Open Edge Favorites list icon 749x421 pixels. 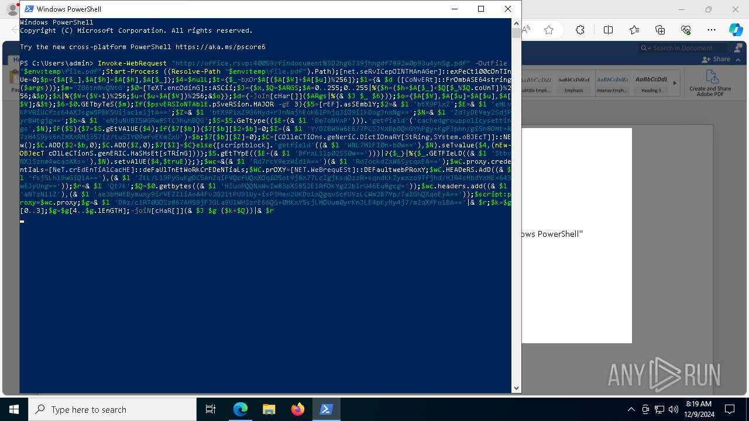[634, 30]
